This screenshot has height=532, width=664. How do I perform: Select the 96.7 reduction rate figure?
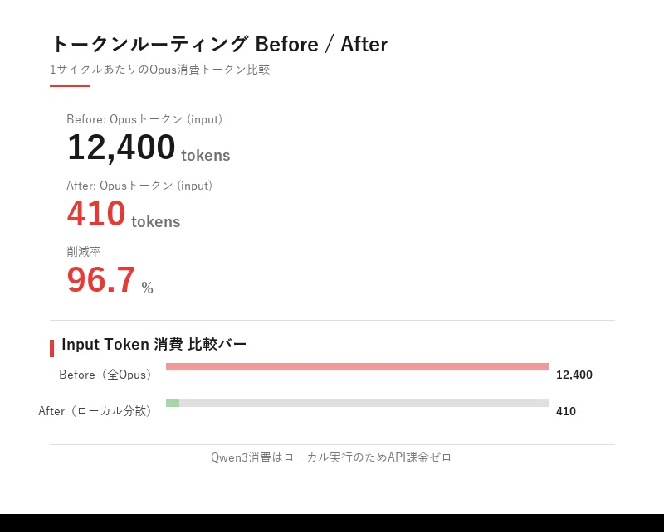point(101,279)
